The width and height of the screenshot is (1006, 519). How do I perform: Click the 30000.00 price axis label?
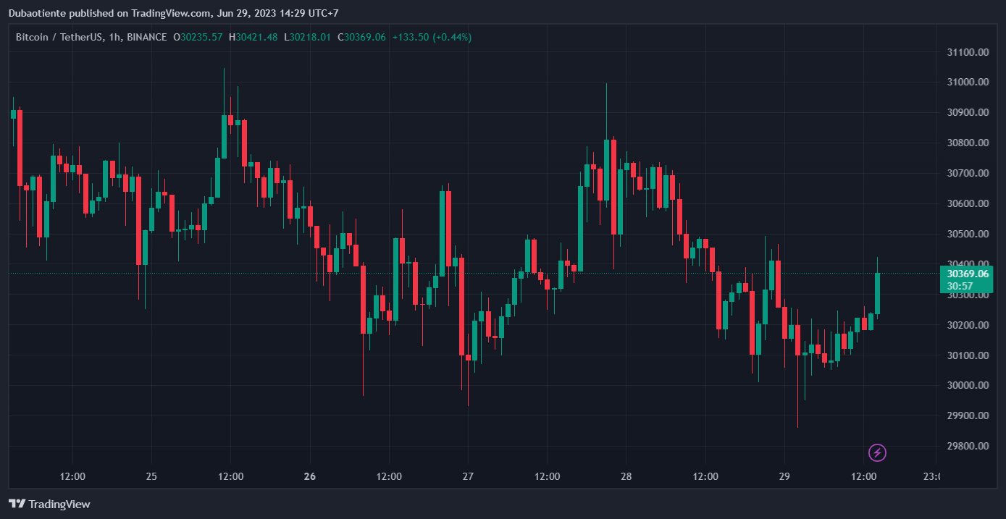967,385
